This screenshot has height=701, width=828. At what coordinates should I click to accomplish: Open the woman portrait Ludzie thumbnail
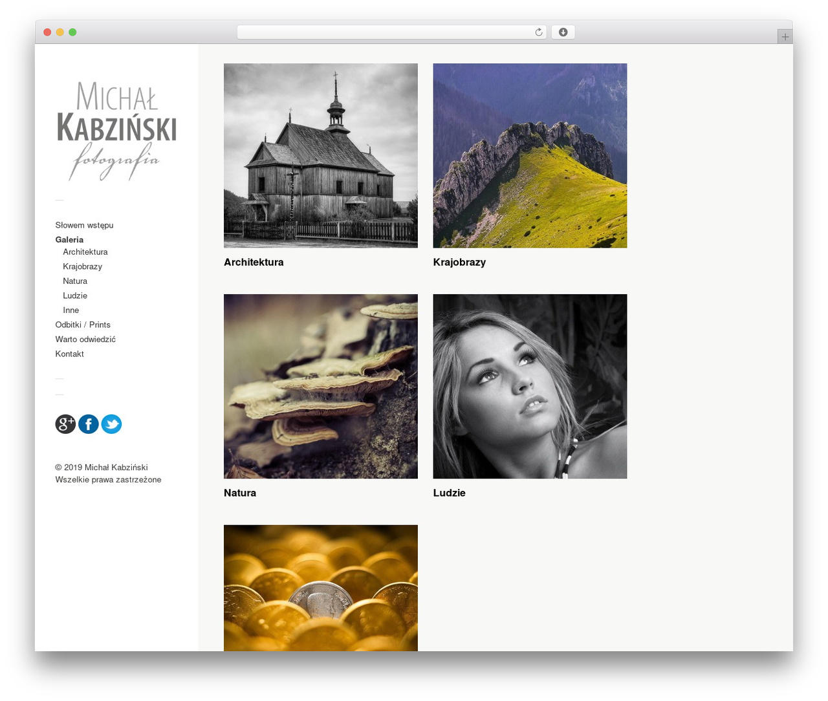(530, 386)
